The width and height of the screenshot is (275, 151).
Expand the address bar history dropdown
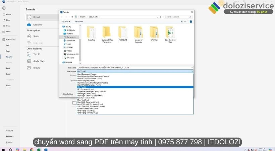pos(158,17)
